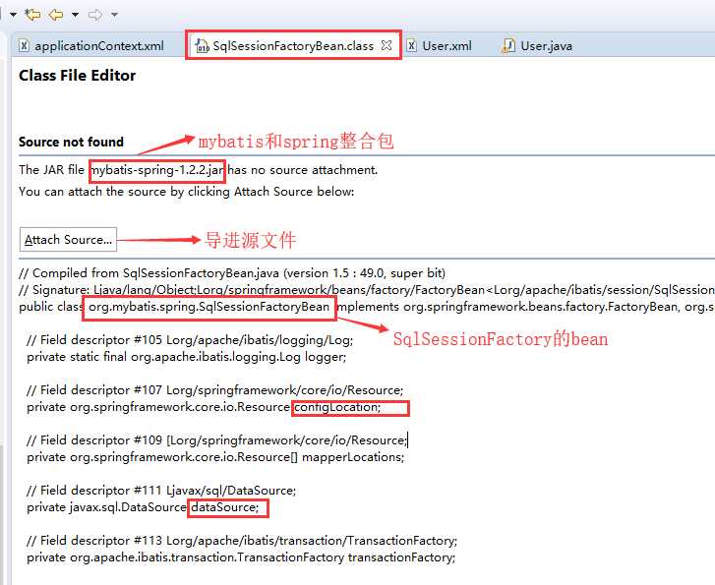Image resolution: width=715 pixels, height=585 pixels.
Task: Click the 'Field descriptor #113' comment line
Action: tap(242, 541)
